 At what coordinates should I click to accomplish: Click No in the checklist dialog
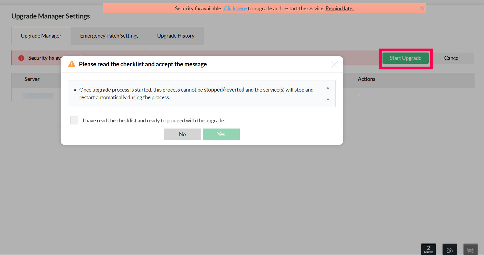[x=182, y=134]
